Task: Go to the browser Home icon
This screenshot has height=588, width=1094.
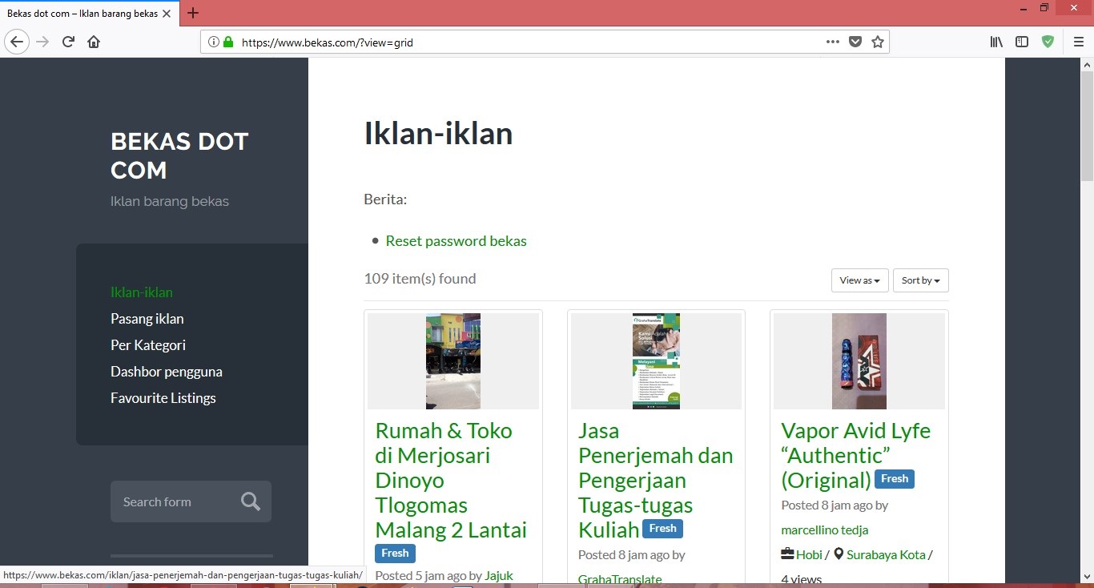Action: 94,42
